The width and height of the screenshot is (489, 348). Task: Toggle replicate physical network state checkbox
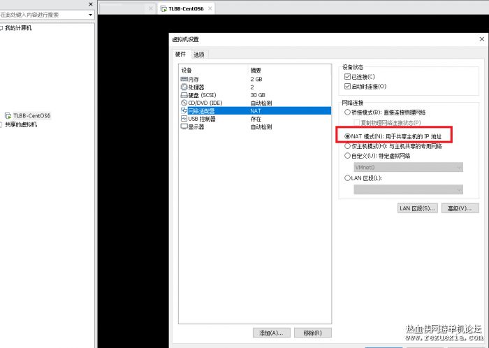[357, 122]
